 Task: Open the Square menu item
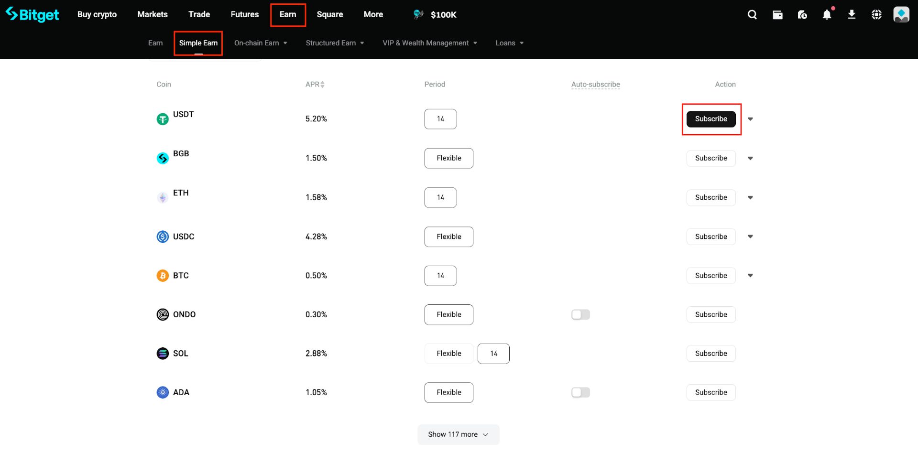point(330,14)
